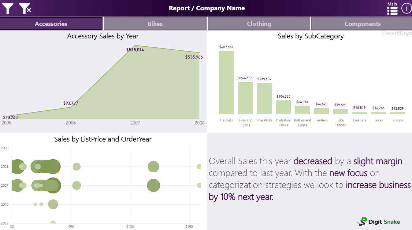Open the Bikes tab
This screenshot has height=230, width=412.
[x=155, y=24]
